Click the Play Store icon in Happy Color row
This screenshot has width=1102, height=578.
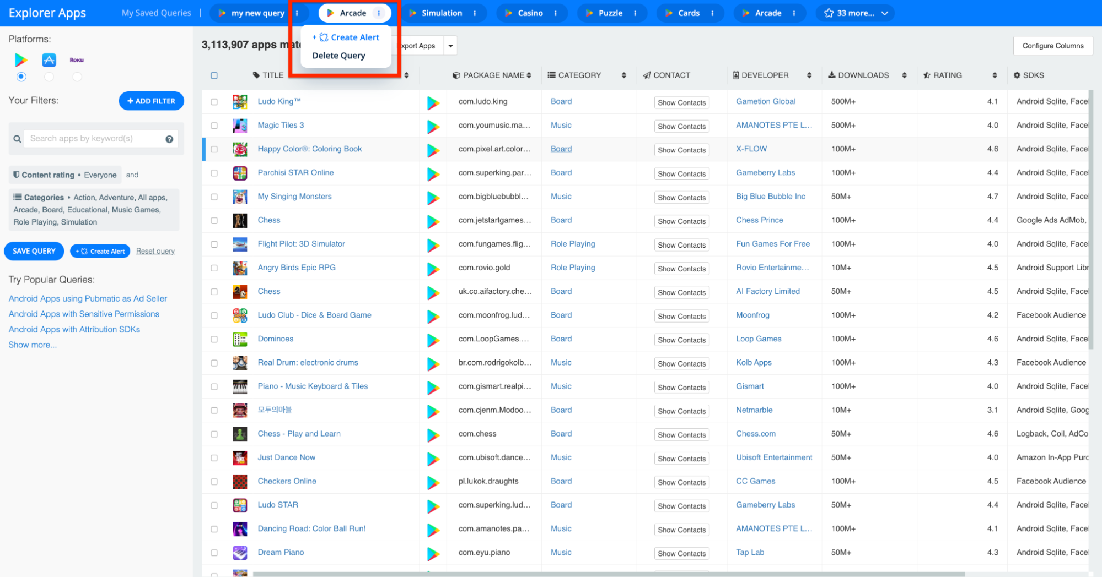[x=433, y=150]
